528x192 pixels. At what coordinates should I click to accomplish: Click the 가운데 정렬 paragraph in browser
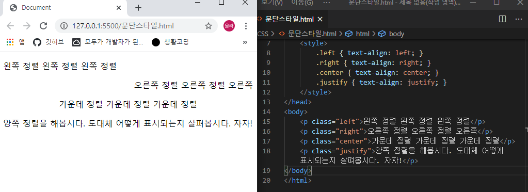pos(128,104)
